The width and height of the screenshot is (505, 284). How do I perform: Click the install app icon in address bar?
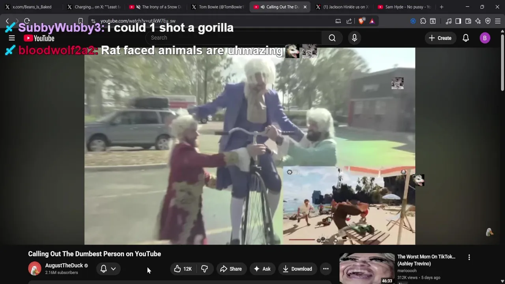coord(338,21)
